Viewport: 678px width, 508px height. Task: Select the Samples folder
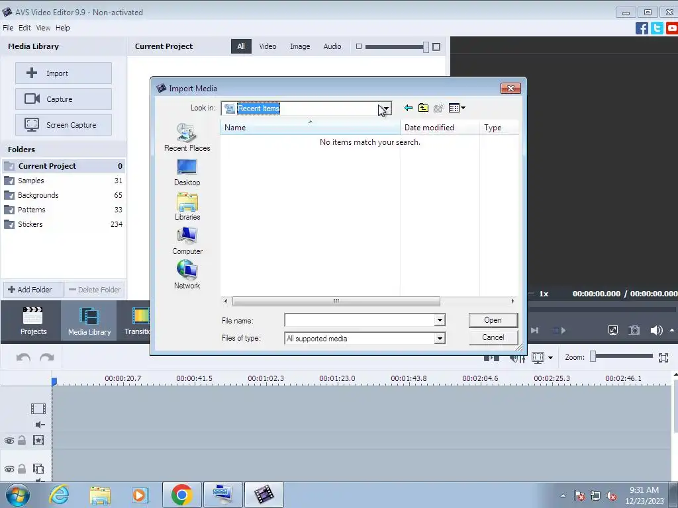point(64,181)
